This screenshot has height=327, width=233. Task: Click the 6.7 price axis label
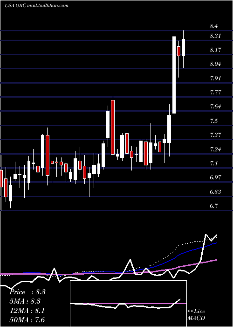tap(214, 206)
